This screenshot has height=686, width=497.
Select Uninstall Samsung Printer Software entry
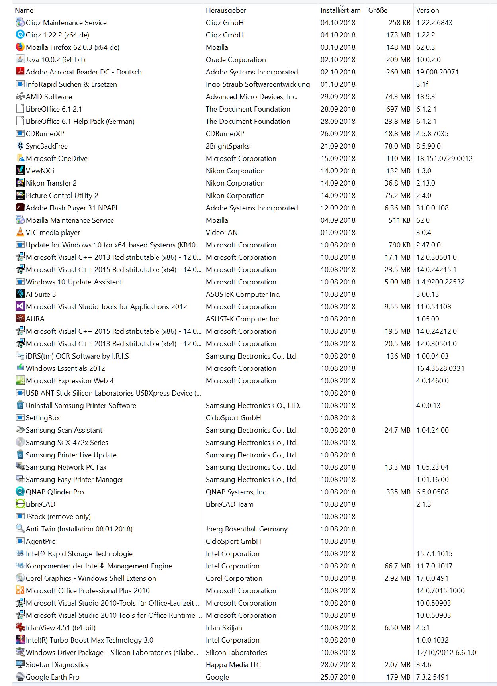coord(81,405)
